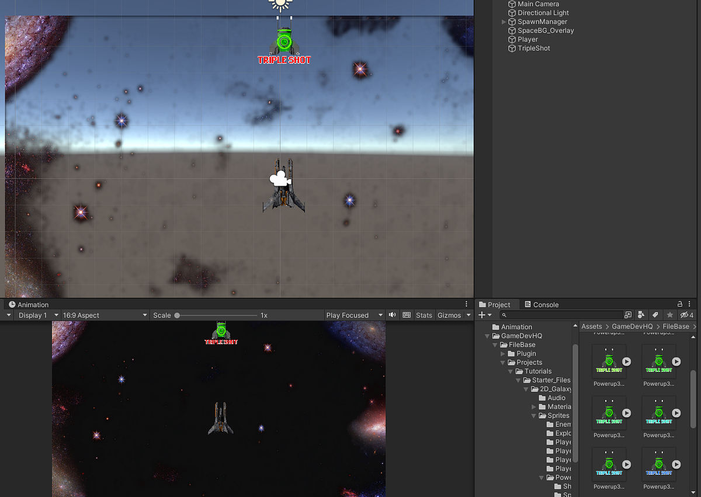Click the favorites star icon in Project toolbar
The height and width of the screenshot is (497, 701).
[669, 315]
